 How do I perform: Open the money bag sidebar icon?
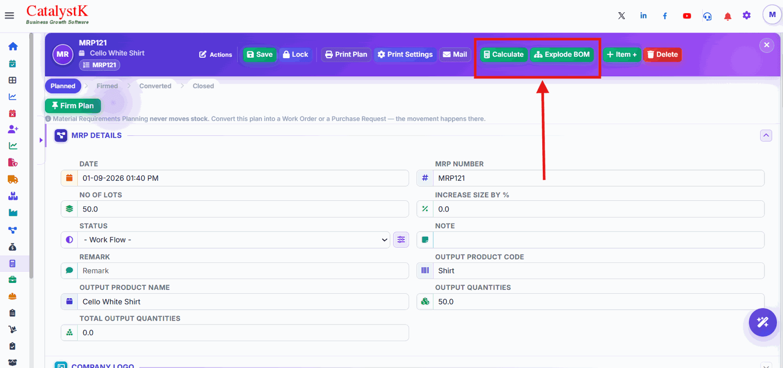coord(13,247)
